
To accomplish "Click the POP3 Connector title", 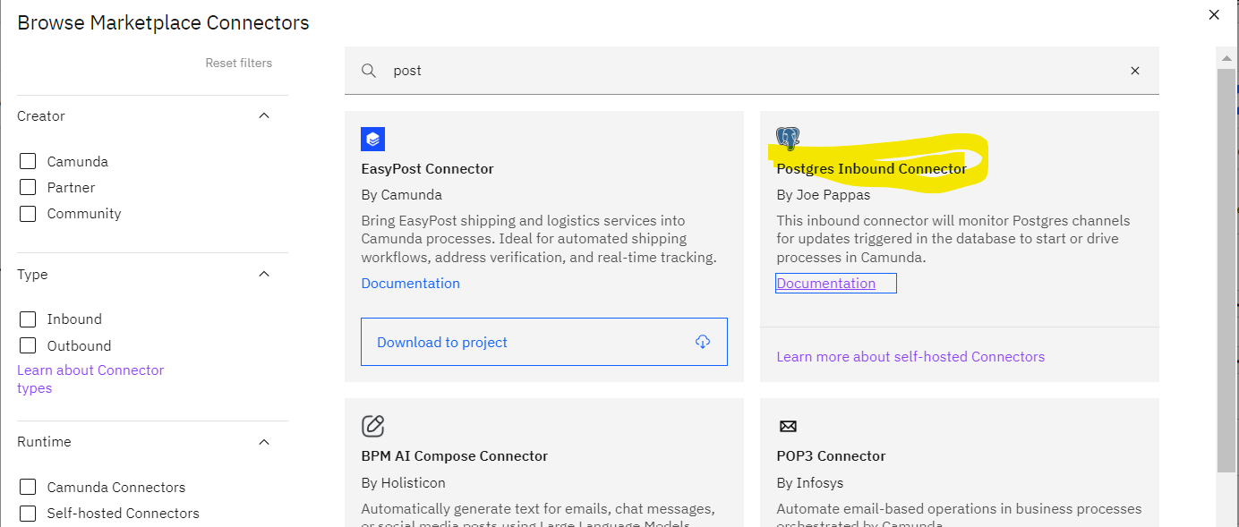I will [831, 455].
